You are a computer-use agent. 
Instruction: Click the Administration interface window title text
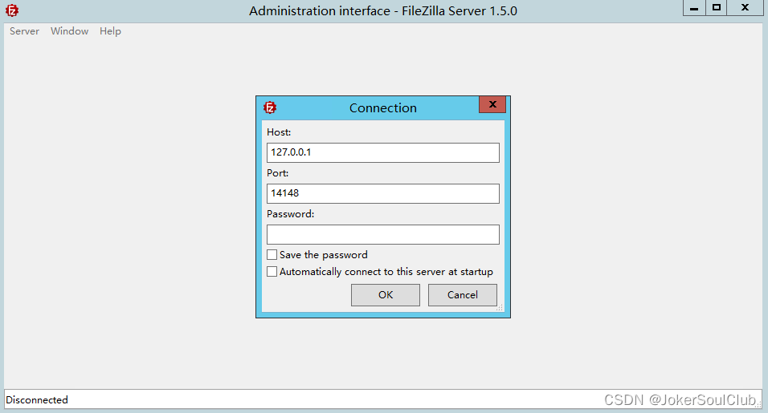point(383,11)
